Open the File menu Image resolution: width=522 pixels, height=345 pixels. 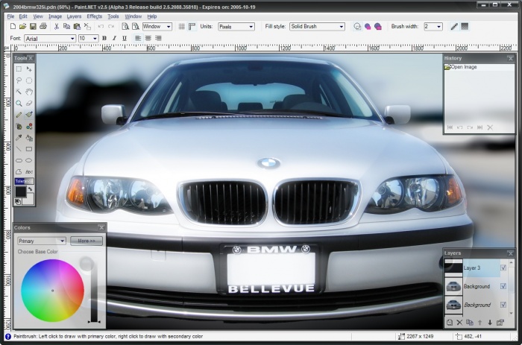(10, 16)
